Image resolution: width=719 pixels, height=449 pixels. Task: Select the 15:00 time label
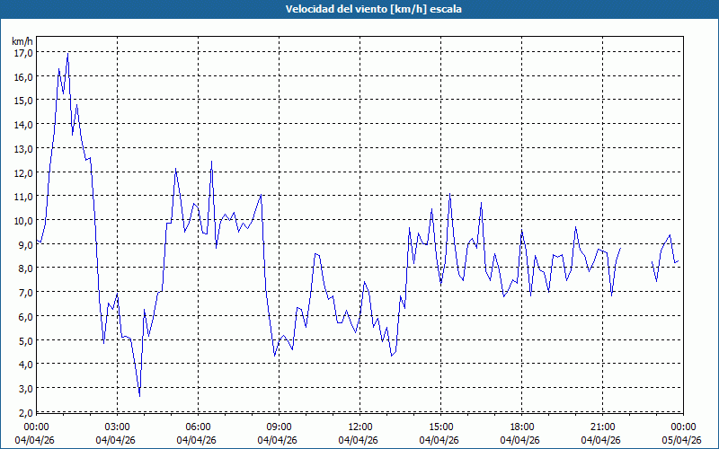(x=440, y=427)
